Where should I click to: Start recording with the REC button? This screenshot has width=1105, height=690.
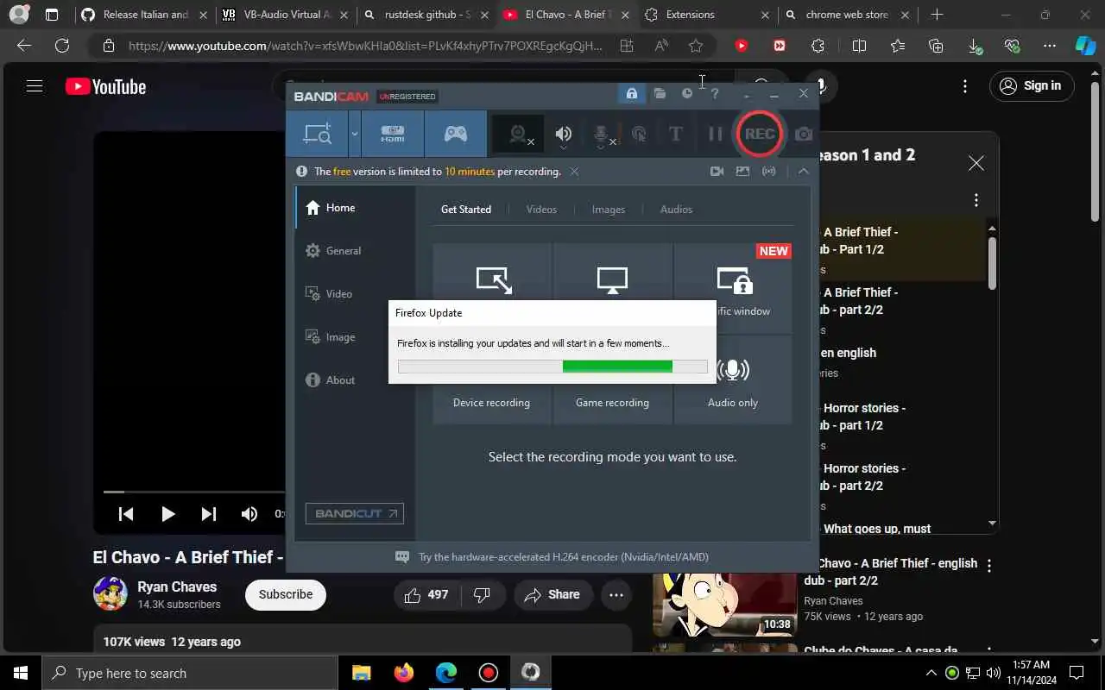point(760,134)
